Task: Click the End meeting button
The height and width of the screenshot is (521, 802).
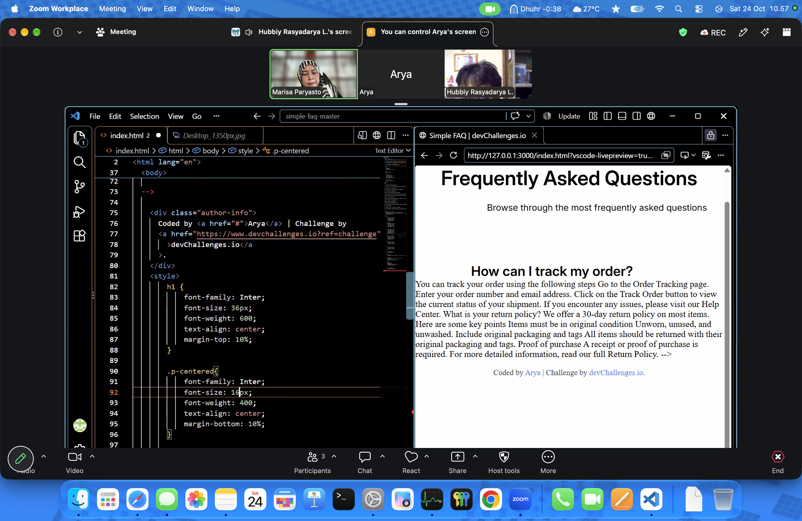Action: (x=777, y=462)
